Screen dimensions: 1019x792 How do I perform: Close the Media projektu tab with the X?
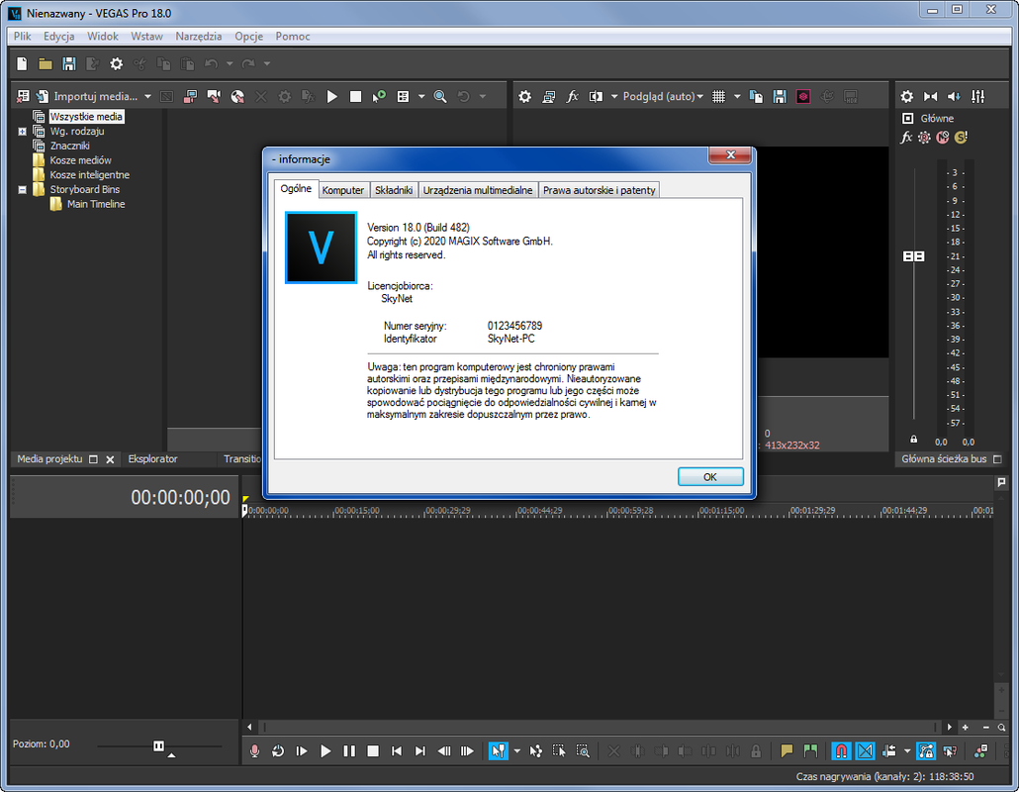tap(110, 459)
